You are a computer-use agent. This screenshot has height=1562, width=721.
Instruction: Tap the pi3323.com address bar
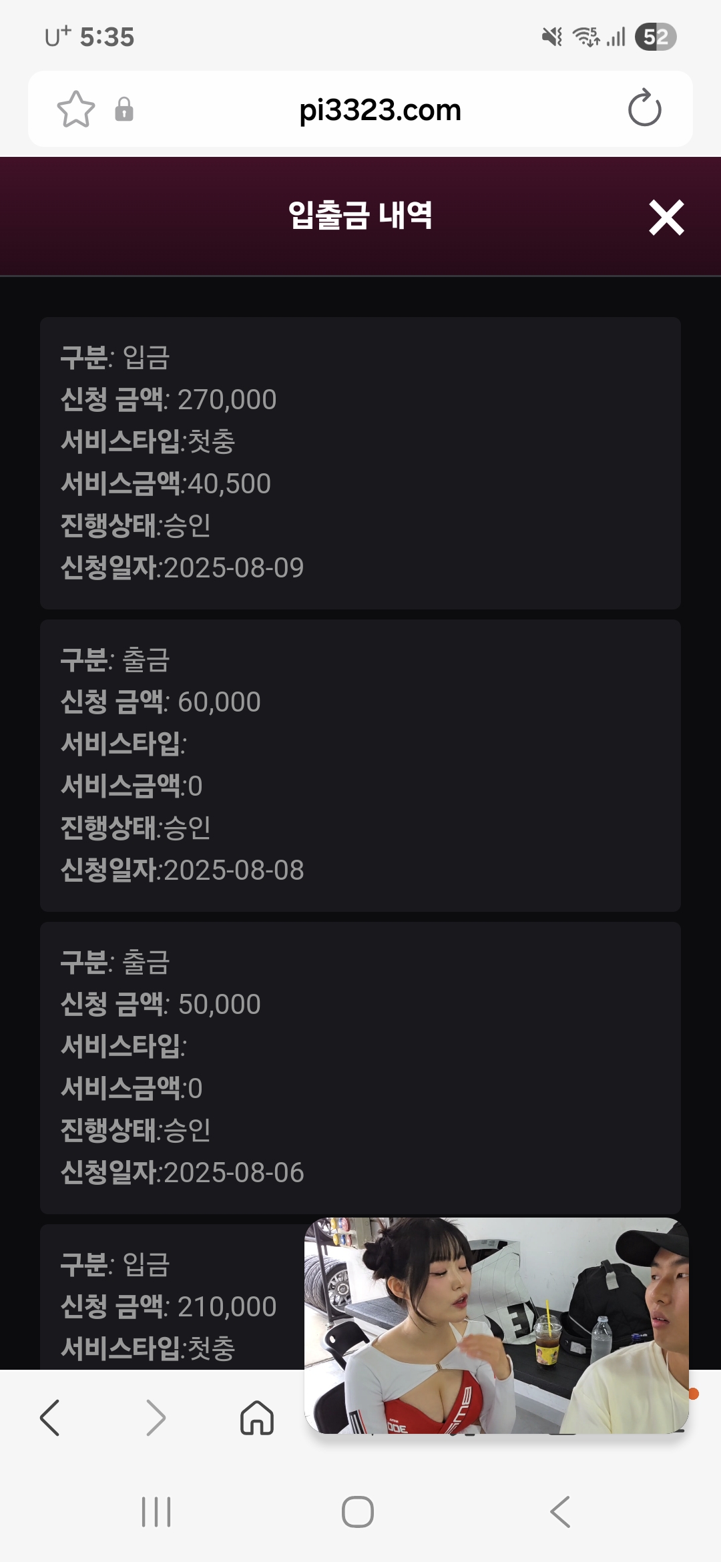point(380,110)
